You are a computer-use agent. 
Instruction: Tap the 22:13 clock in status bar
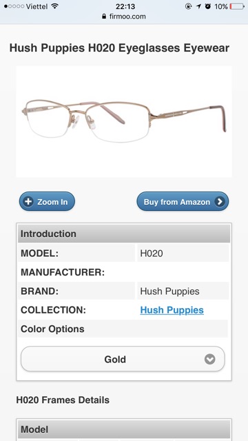pyautogui.click(x=125, y=6)
